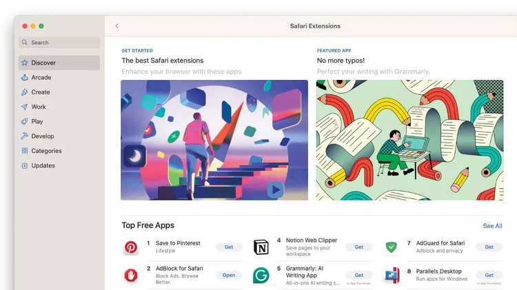517x290 pixels.
Task: Open AdBlock for Safari with Open button
Action: (x=229, y=275)
